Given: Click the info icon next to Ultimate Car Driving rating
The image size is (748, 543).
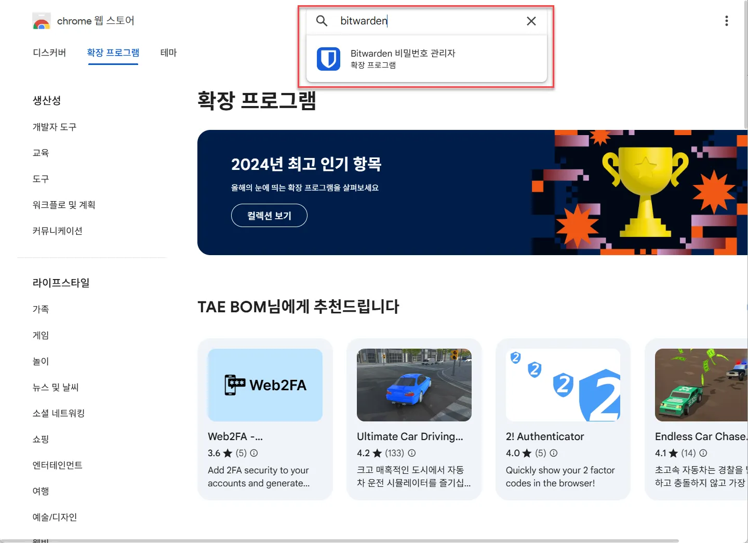Looking at the screenshot, I should (412, 453).
